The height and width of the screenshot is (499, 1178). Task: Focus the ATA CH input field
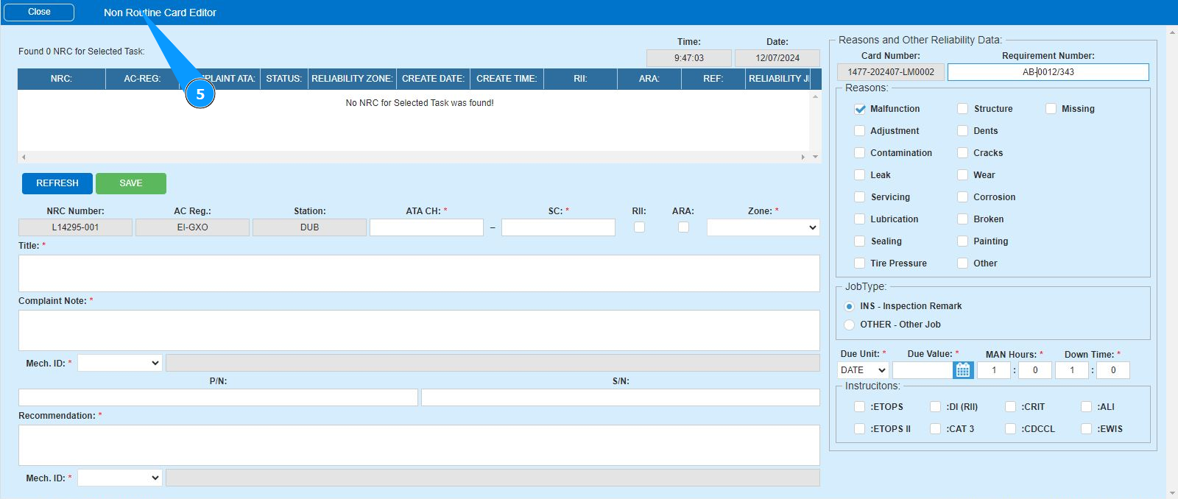[x=426, y=227]
